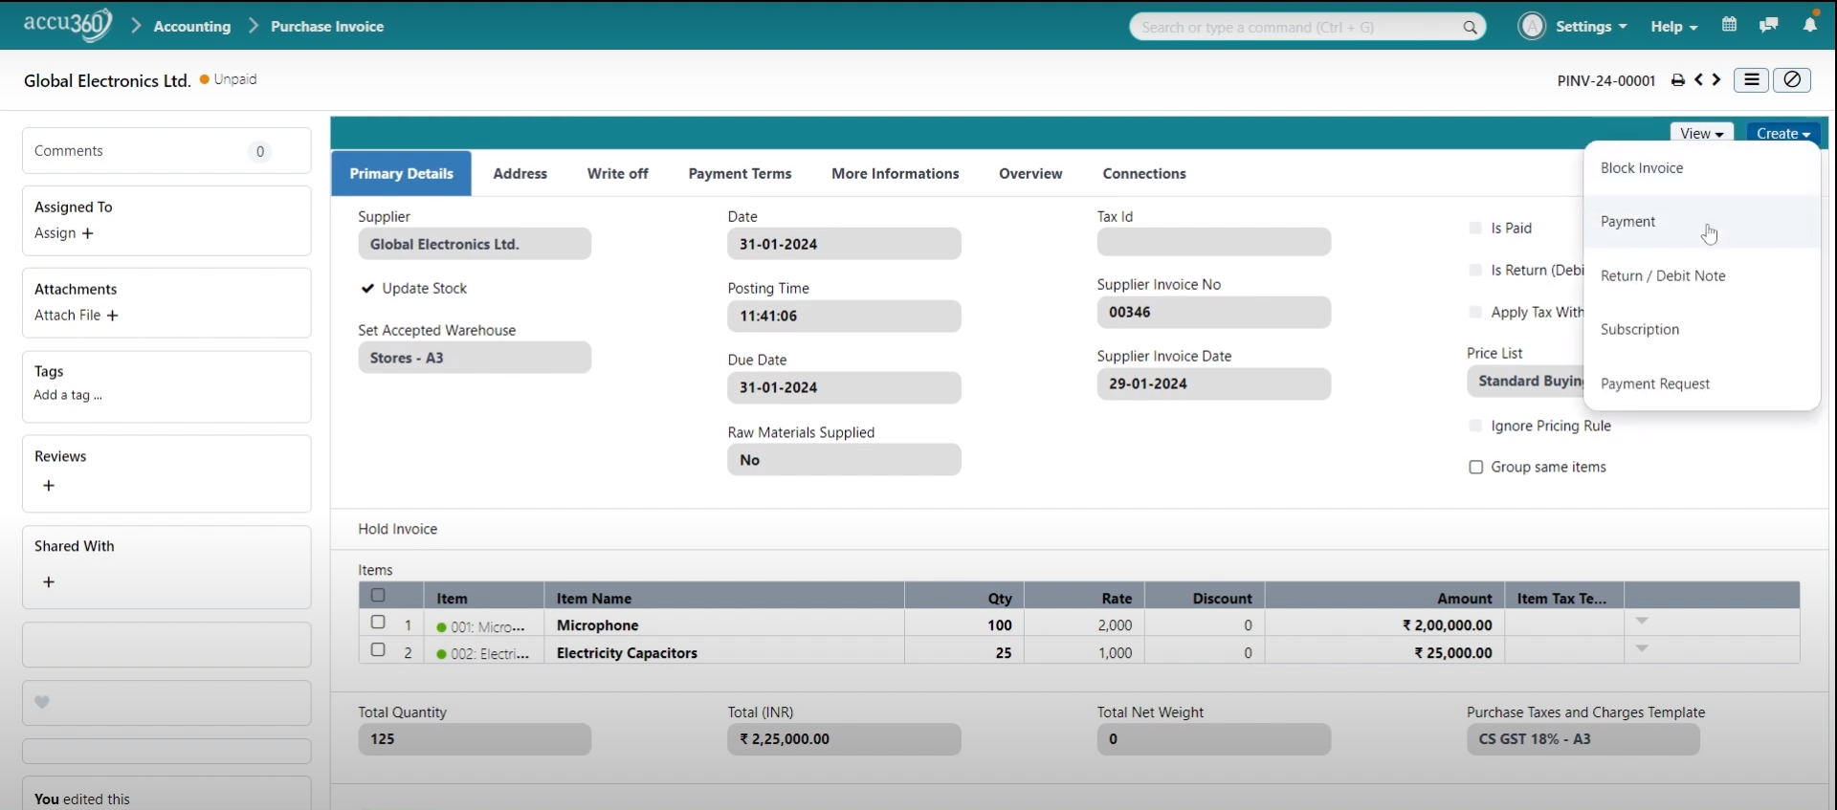Click Comments box in sidebar

point(166,151)
